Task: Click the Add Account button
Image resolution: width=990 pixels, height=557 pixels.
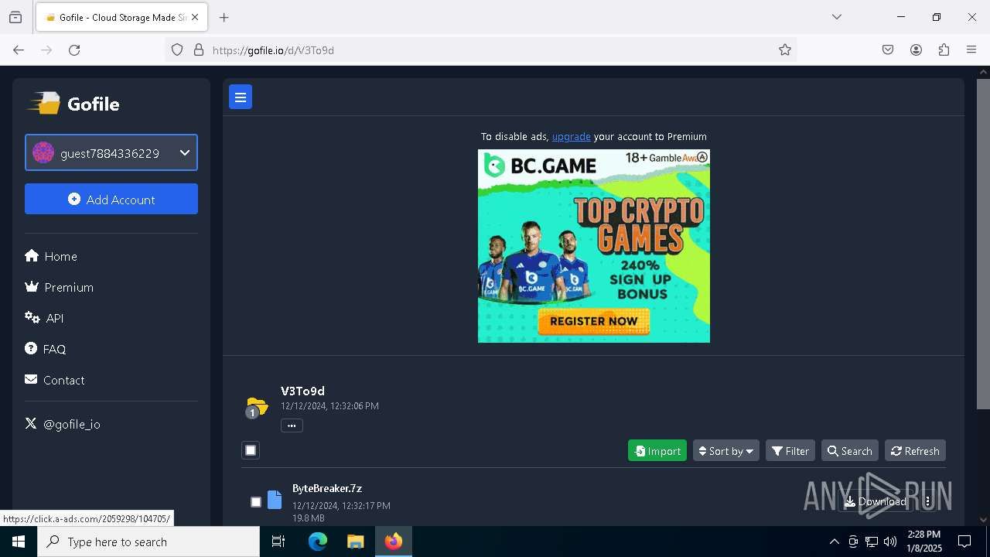Action: pyautogui.click(x=111, y=199)
